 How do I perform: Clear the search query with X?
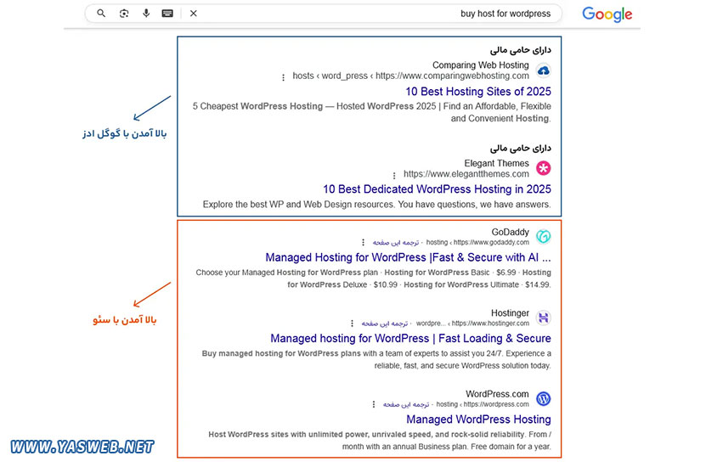tap(193, 14)
